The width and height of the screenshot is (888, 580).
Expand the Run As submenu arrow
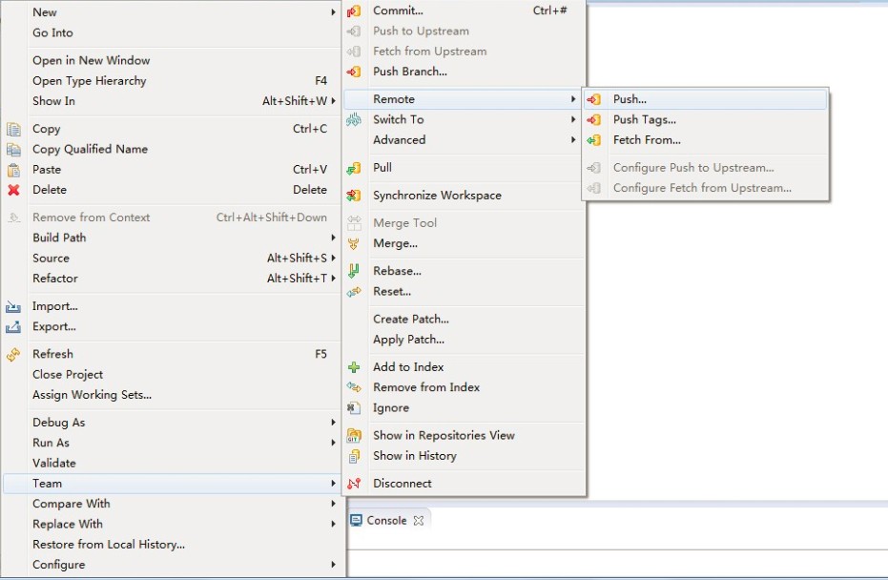click(333, 443)
